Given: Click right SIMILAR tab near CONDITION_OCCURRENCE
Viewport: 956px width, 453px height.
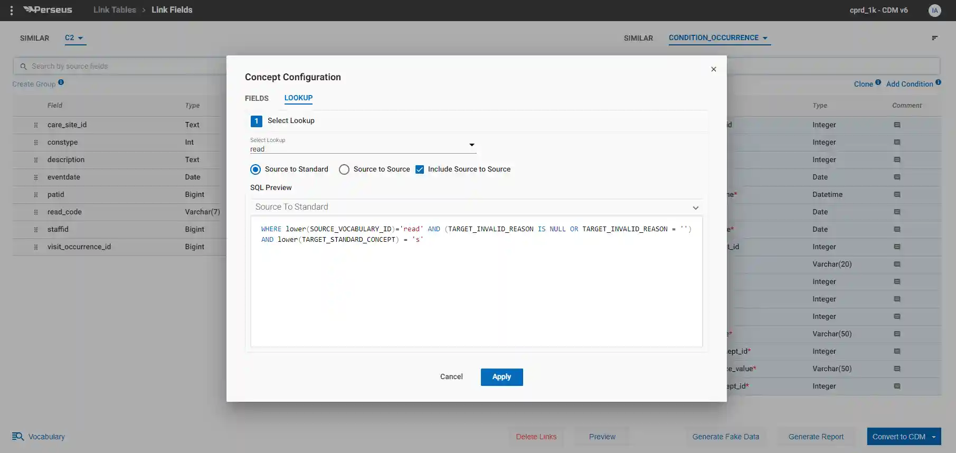Looking at the screenshot, I should click(638, 38).
